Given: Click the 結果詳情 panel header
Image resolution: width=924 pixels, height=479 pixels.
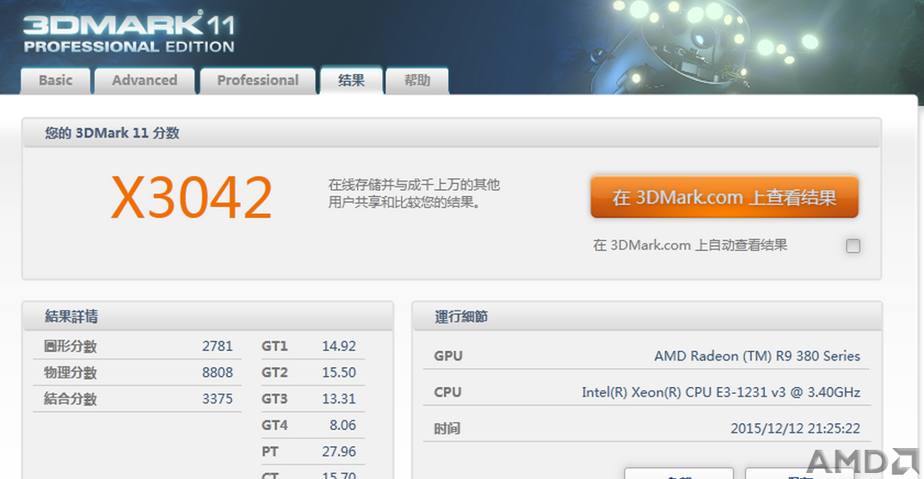Looking at the screenshot, I should [71, 316].
